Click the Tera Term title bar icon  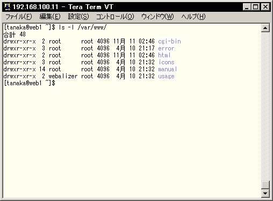tap(8, 7)
